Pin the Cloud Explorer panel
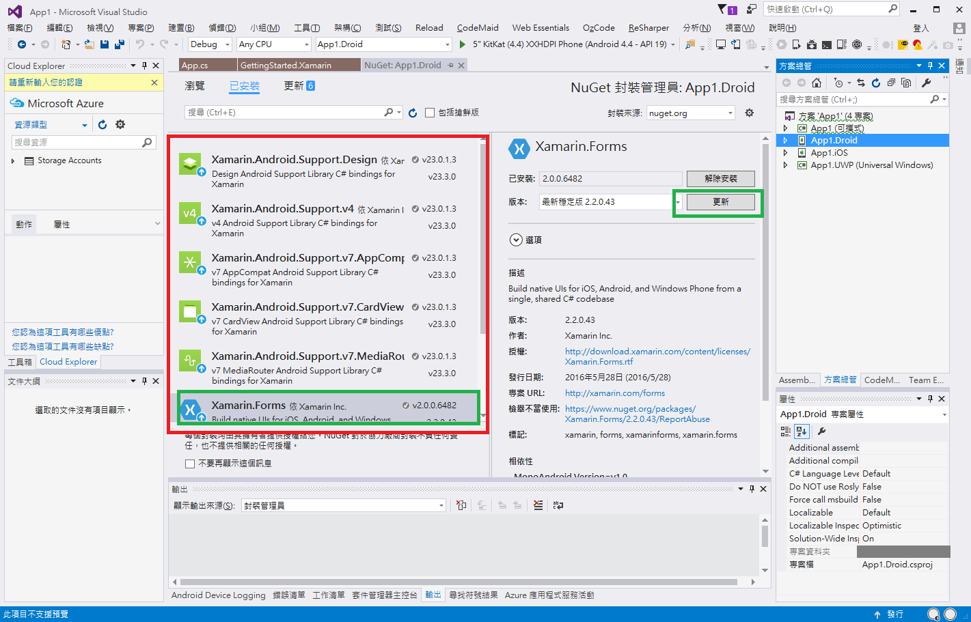 coord(144,66)
